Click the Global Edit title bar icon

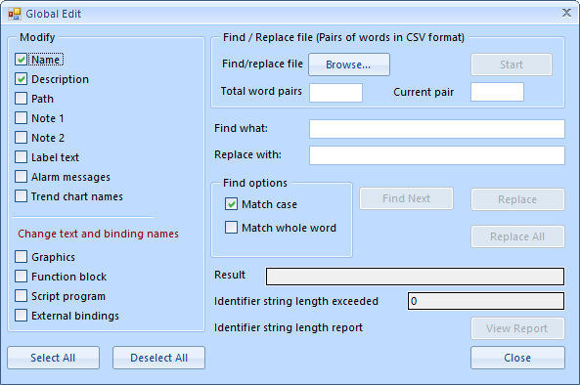15,14
